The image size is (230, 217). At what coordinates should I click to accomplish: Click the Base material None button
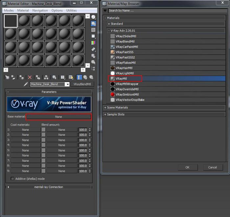58,117
